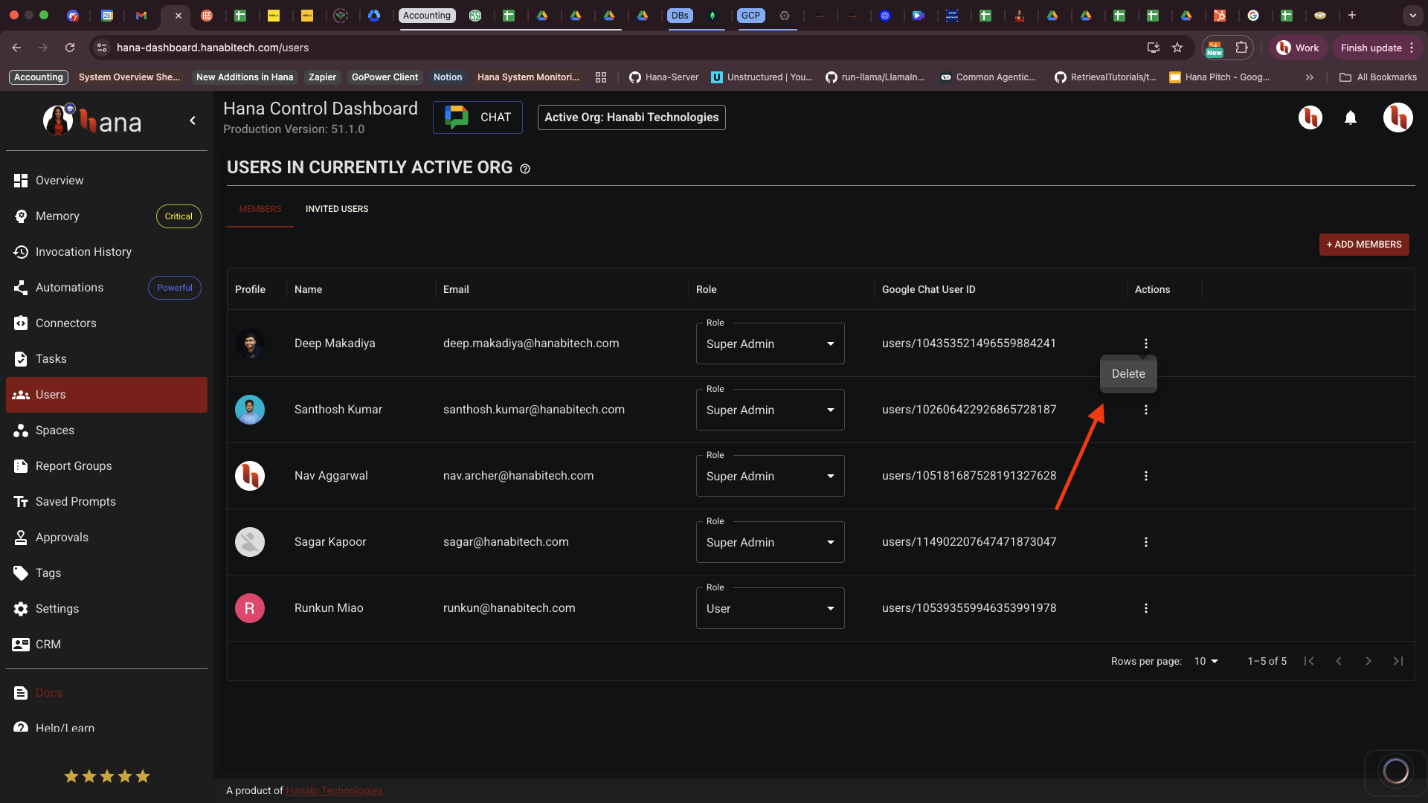Open actions menu for Deep Makadiya
The width and height of the screenshot is (1428, 803).
coord(1146,344)
